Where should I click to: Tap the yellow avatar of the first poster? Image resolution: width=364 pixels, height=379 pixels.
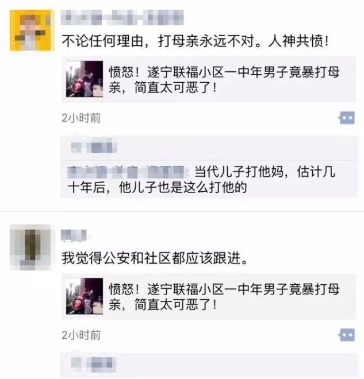(x=30, y=30)
